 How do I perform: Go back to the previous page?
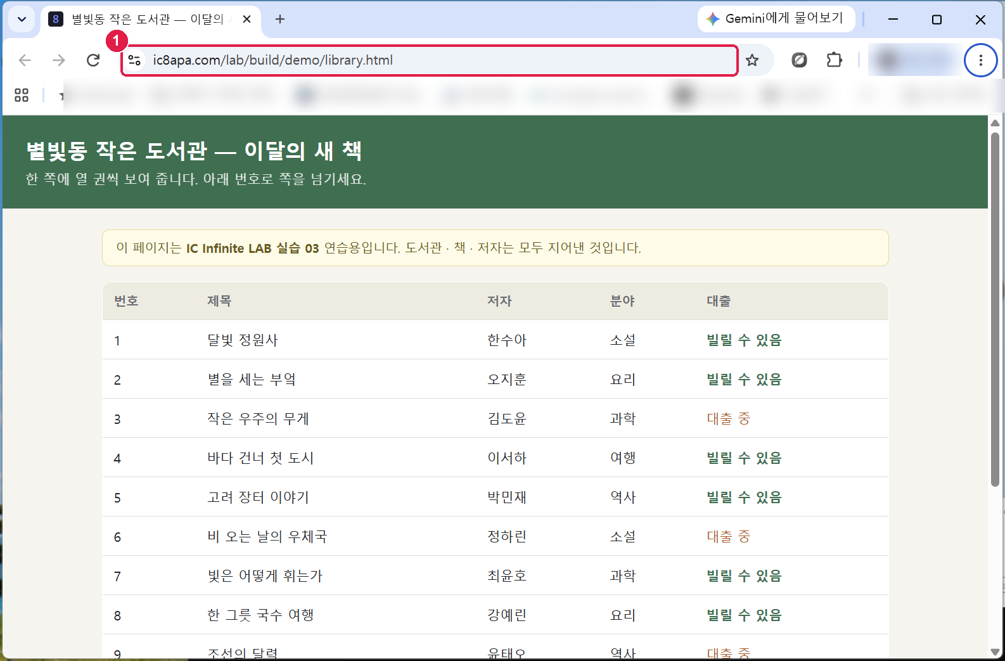[25, 60]
